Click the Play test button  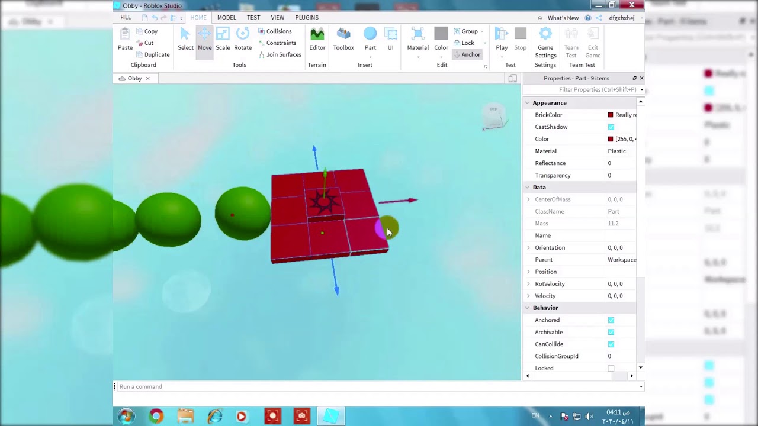[x=502, y=39]
